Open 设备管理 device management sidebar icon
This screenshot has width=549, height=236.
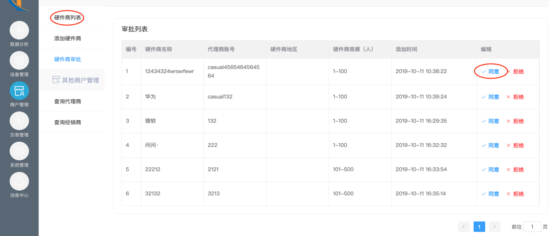point(19,61)
